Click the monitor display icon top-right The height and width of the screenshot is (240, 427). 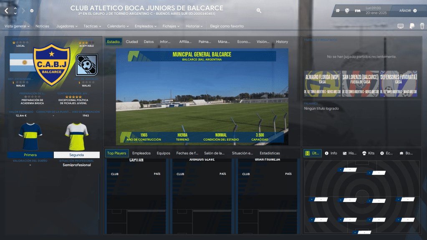[400, 26]
